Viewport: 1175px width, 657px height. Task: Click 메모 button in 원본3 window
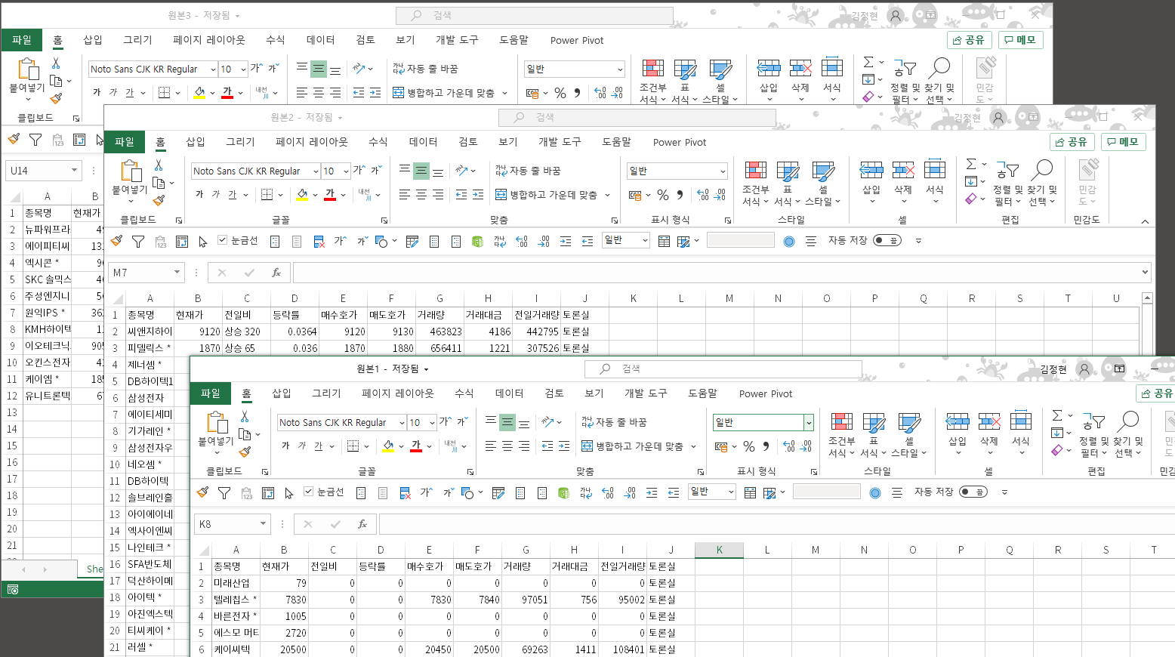(1020, 39)
